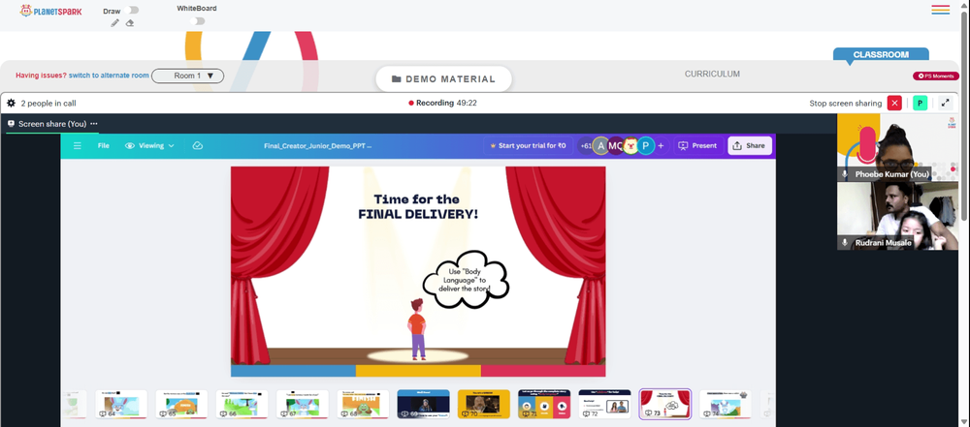Click the +61 collaborators badge

tap(585, 146)
